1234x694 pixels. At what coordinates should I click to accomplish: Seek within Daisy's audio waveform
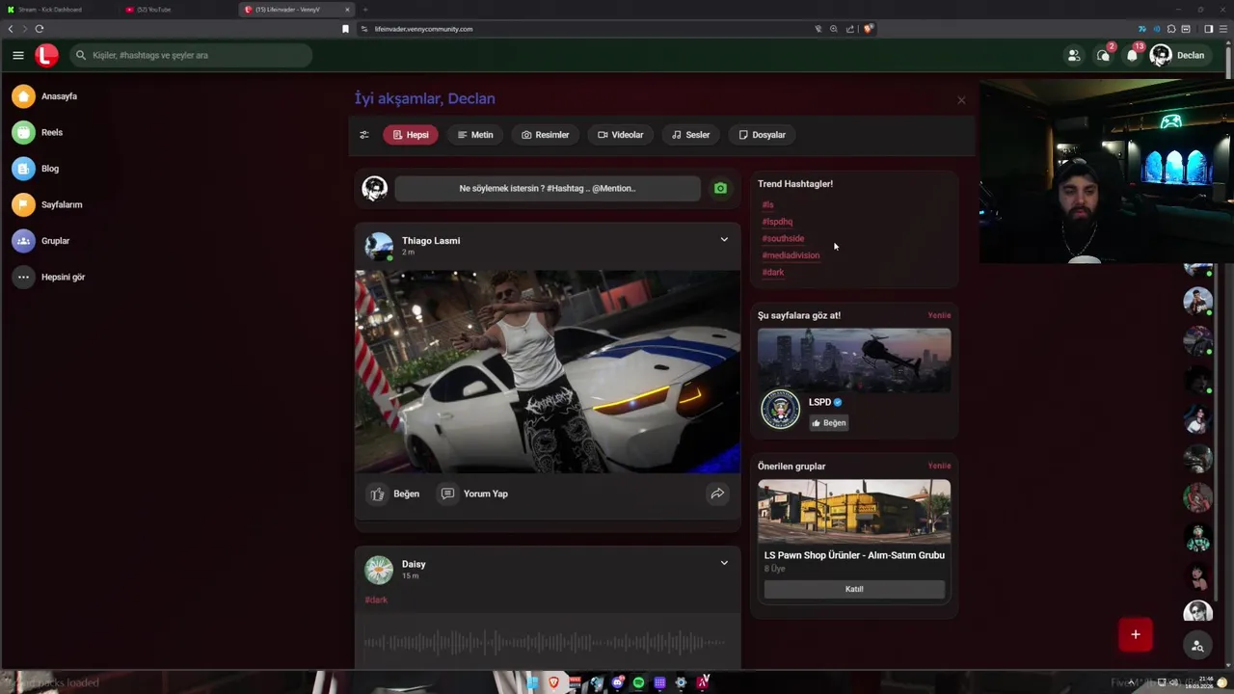pos(546,642)
